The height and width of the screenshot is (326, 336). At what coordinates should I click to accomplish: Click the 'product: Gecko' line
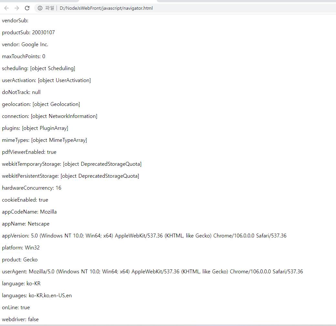(x=20, y=260)
